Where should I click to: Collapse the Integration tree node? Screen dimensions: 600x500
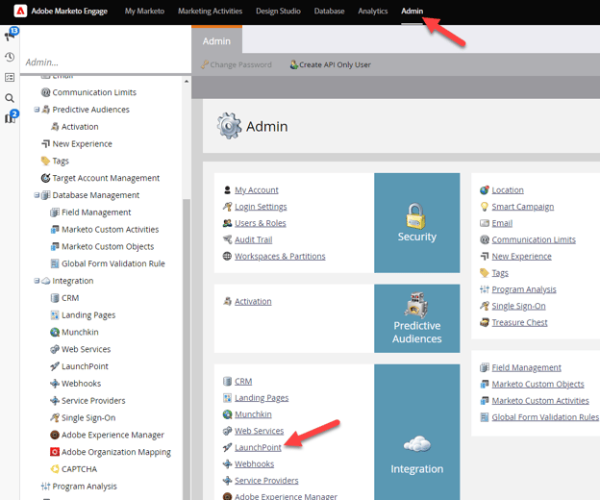click(x=37, y=281)
